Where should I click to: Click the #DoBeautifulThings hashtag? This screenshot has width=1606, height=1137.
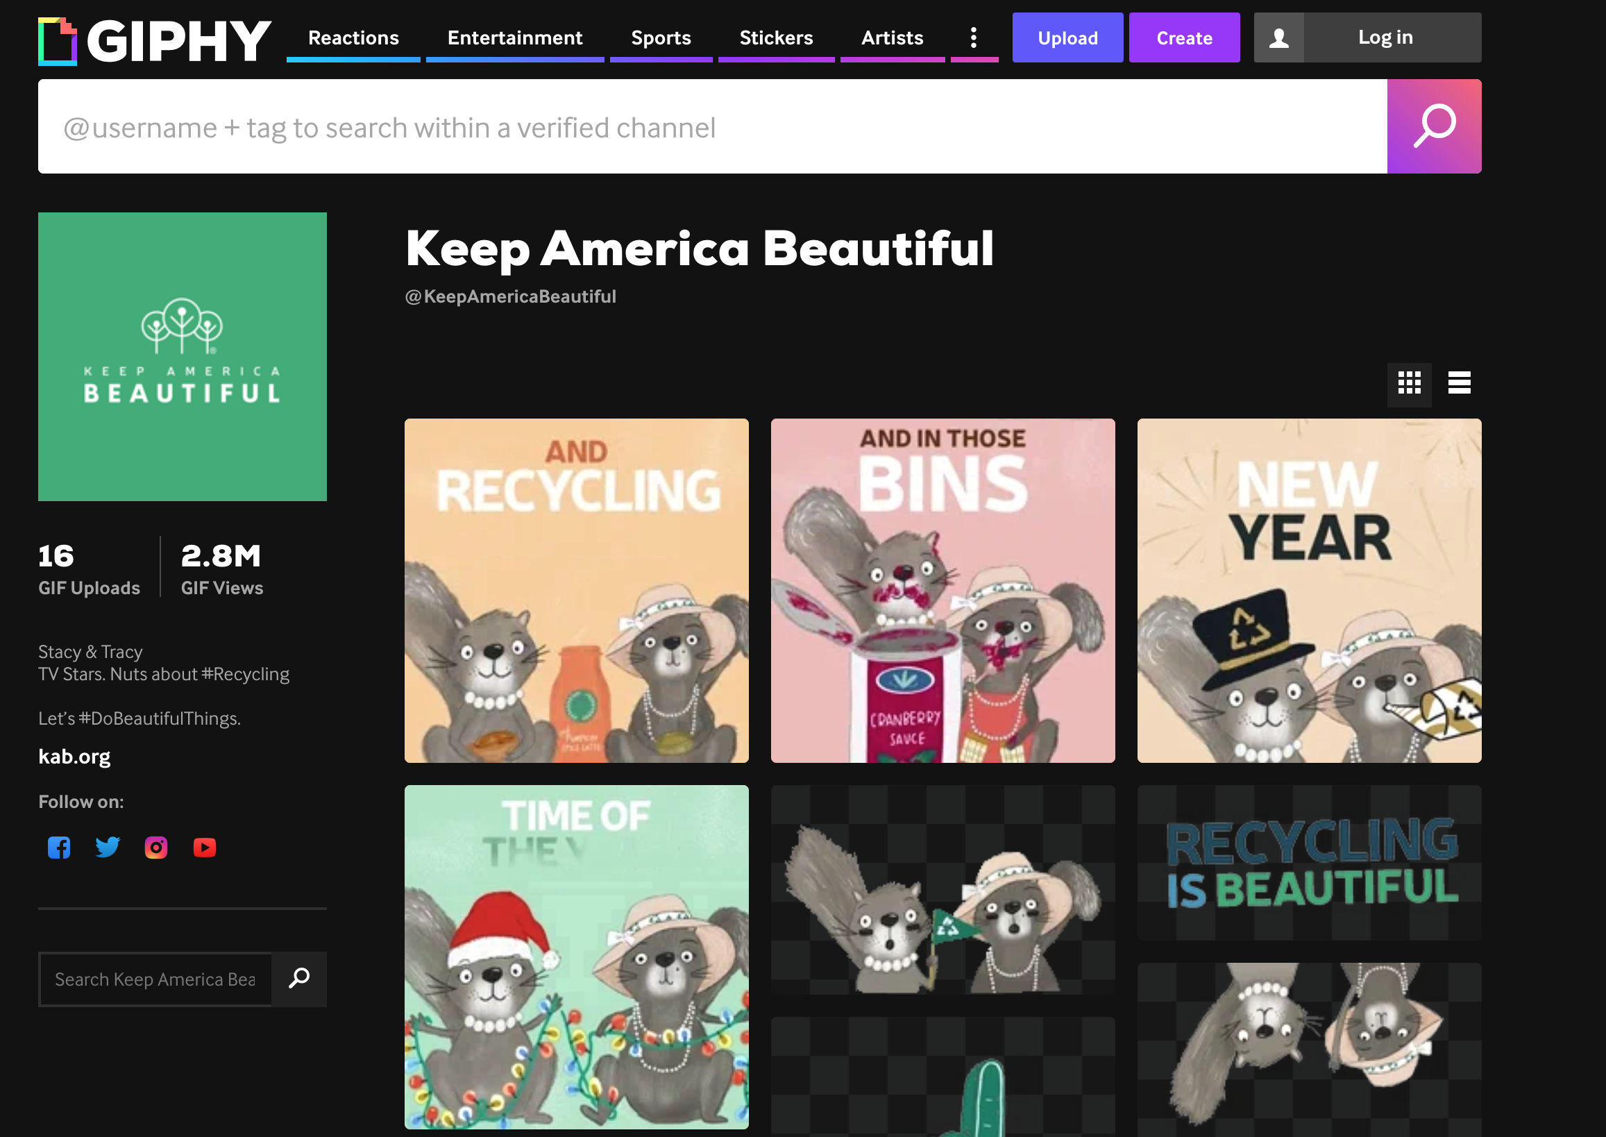click(158, 718)
